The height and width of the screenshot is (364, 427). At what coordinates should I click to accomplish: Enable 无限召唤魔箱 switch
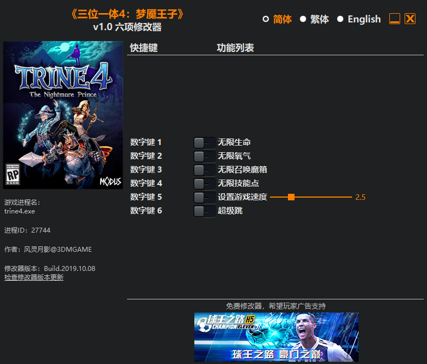(x=204, y=170)
